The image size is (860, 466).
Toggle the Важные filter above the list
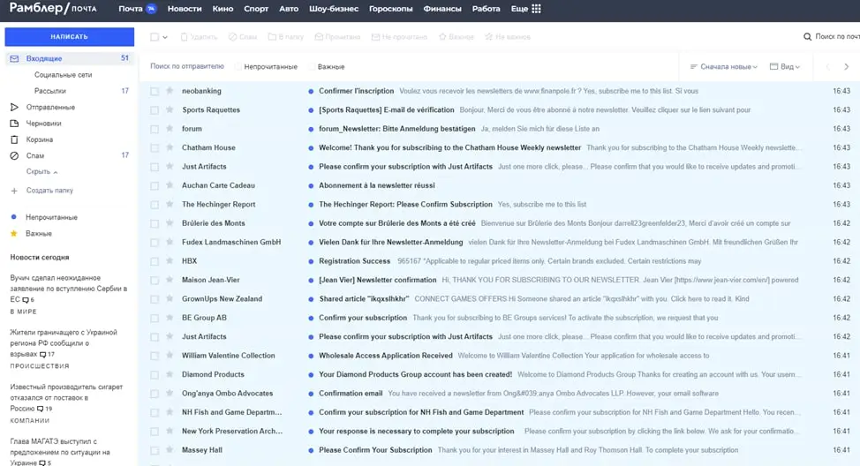click(x=327, y=67)
